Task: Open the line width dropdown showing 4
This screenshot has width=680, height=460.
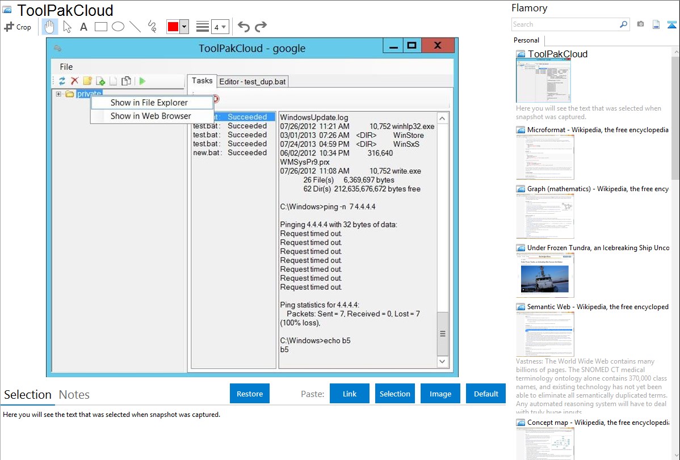Action: click(220, 27)
